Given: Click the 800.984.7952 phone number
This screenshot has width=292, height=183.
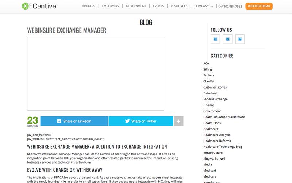Looking at the screenshot, I should pyautogui.click(x=233, y=6).
